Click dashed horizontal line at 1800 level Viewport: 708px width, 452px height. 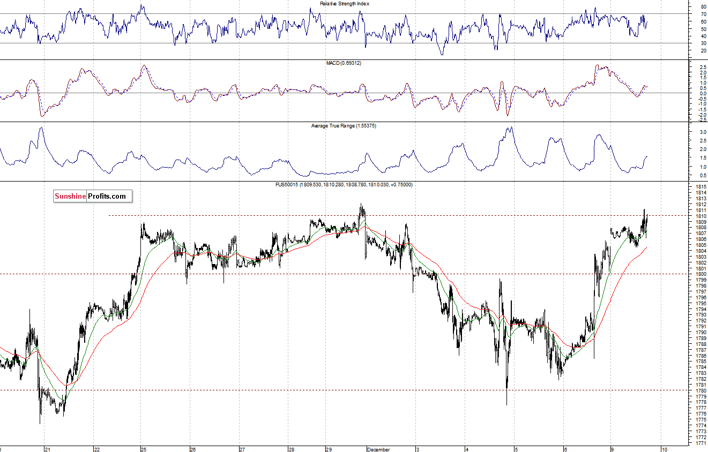[343, 274]
